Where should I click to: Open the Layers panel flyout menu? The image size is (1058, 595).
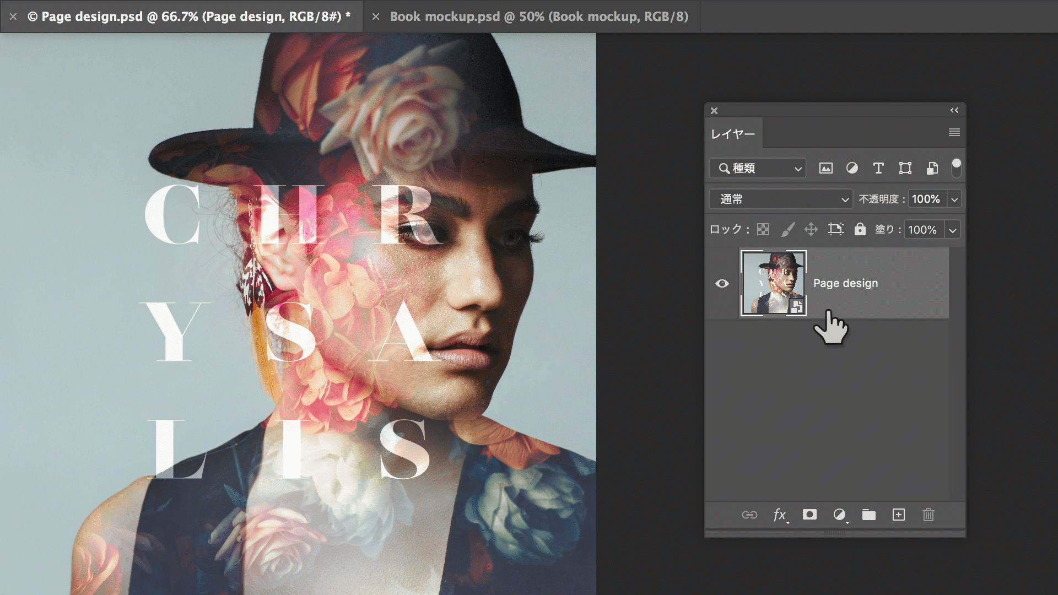(x=954, y=133)
